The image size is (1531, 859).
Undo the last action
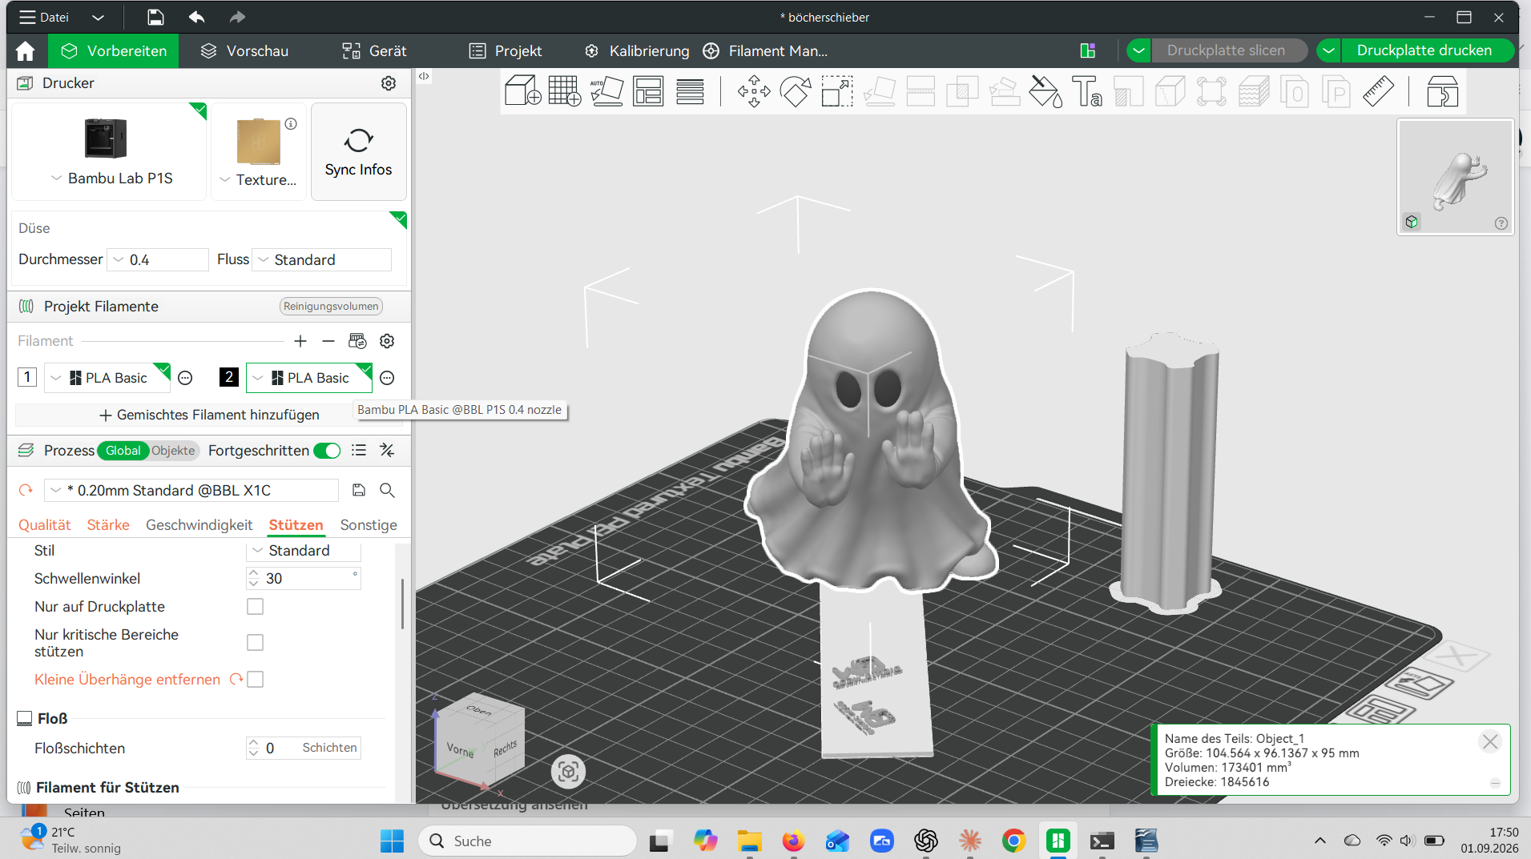click(x=196, y=17)
